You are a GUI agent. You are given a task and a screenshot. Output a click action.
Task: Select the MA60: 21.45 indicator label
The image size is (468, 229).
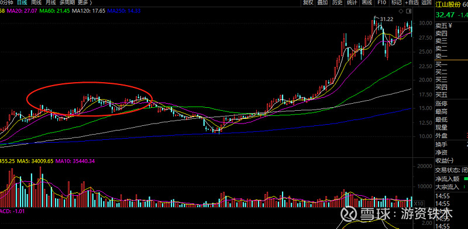point(54,11)
